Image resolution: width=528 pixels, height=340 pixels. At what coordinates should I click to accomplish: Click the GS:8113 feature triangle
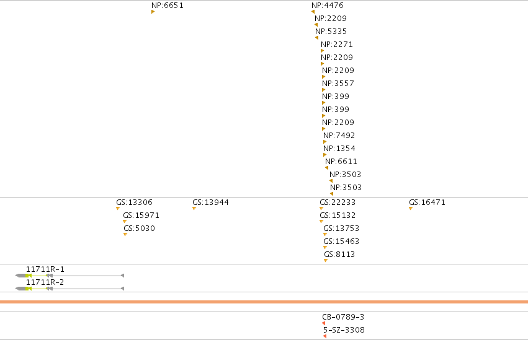326,261
